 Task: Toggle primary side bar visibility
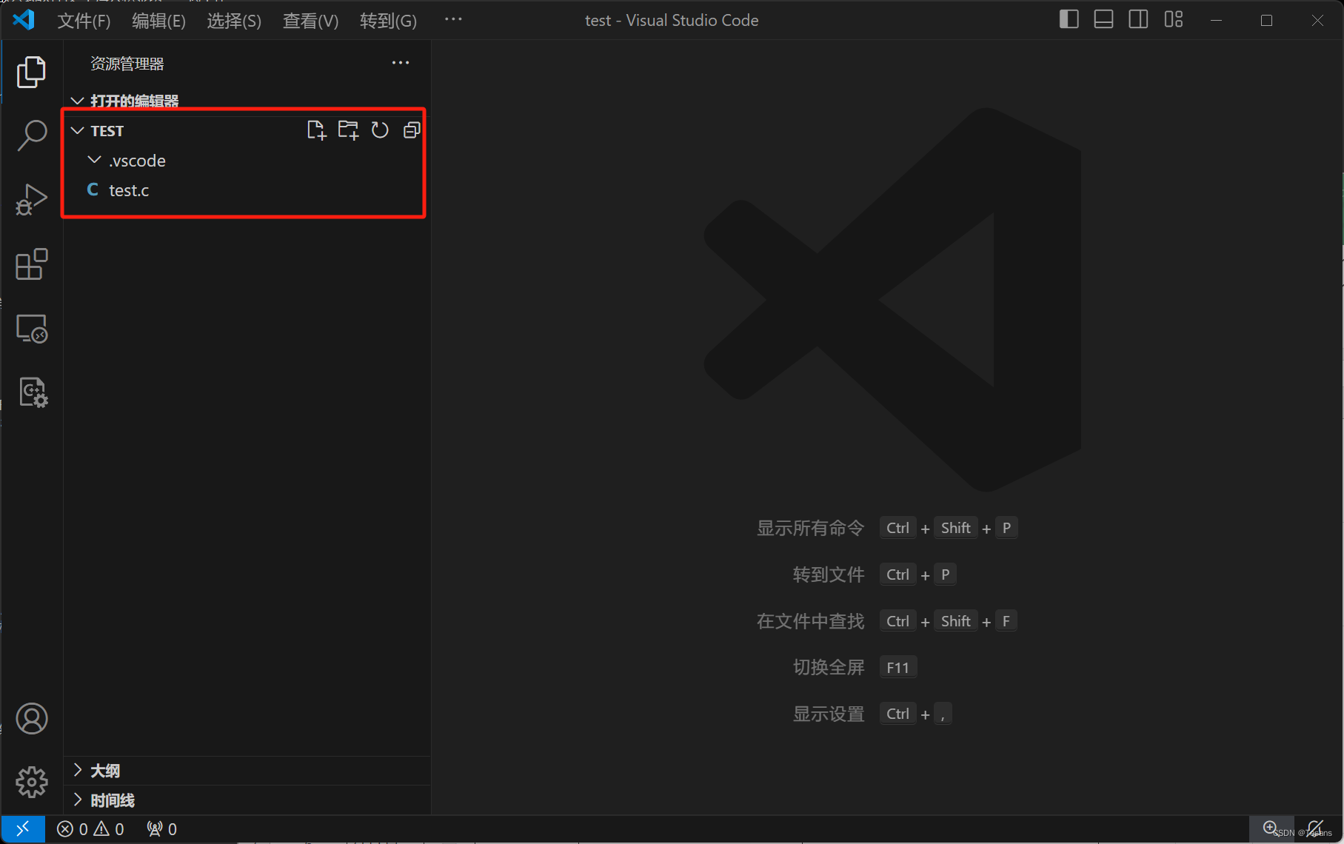[x=1069, y=20]
